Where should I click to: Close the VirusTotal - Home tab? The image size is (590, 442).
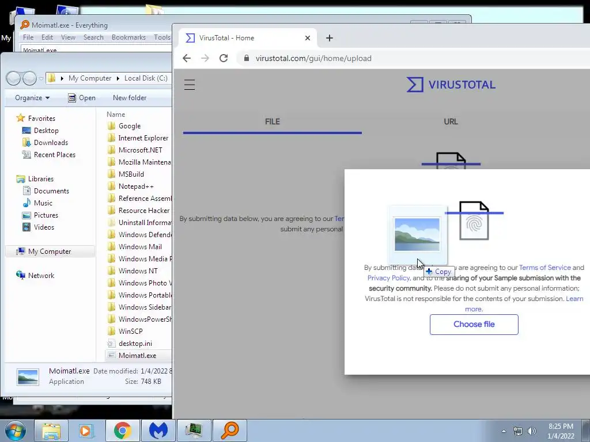[x=308, y=38]
